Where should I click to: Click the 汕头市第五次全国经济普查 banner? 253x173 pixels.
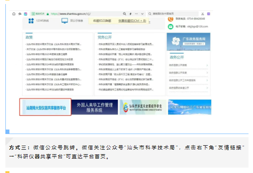click(143, 107)
